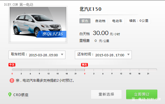Click the 明天 timeline marker
The image size is (165, 104).
click(x=84, y=65)
